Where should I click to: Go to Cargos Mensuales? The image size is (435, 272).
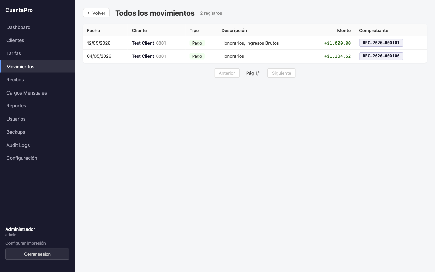pos(37,93)
